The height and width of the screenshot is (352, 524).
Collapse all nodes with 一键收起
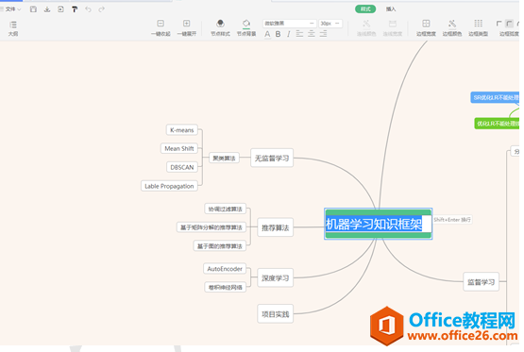(161, 27)
